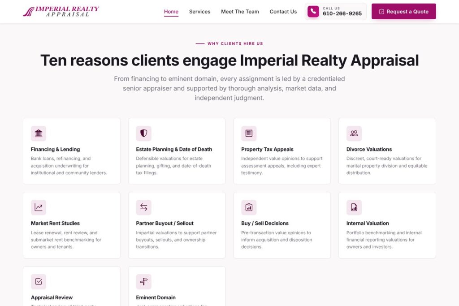The height and width of the screenshot is (306, 459).
Task: Click the people icon for Divorce Valuations
Action: pos(354,134)
